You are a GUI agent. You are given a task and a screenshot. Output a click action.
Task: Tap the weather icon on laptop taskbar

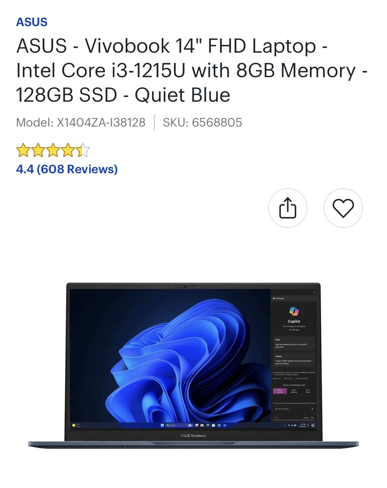click(x=74, y=425)
